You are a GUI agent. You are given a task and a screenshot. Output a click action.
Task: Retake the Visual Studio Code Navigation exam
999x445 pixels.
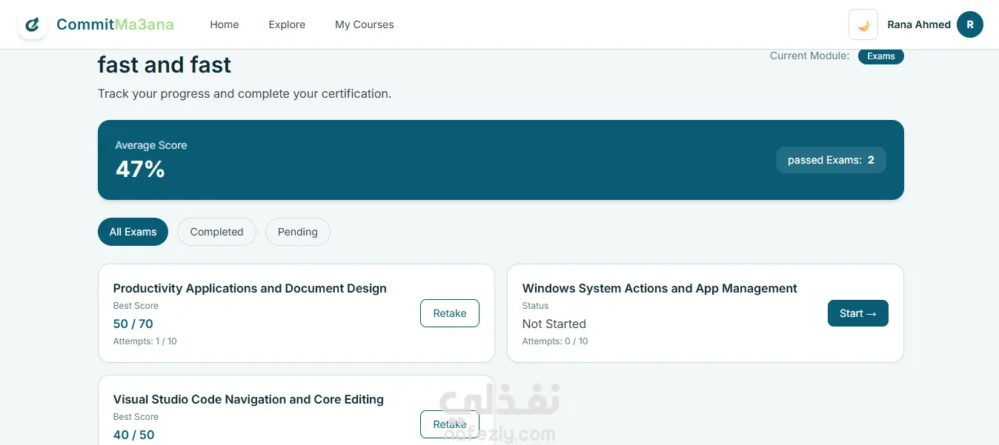click(450, 424)
